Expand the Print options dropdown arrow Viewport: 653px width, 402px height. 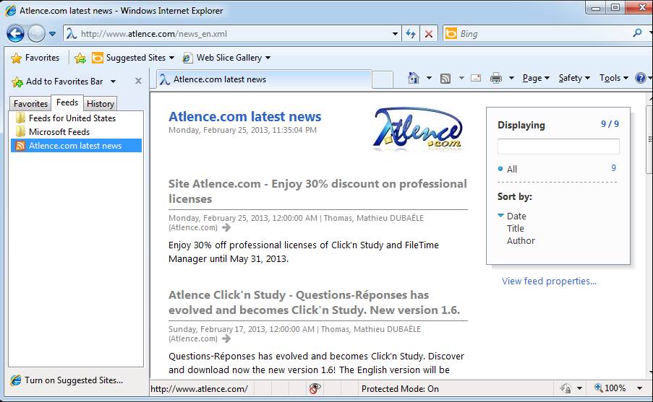pos(511,78)
